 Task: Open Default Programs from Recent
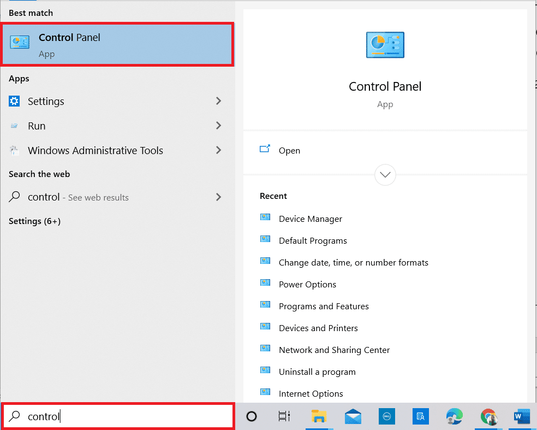[x=313, y=240]
